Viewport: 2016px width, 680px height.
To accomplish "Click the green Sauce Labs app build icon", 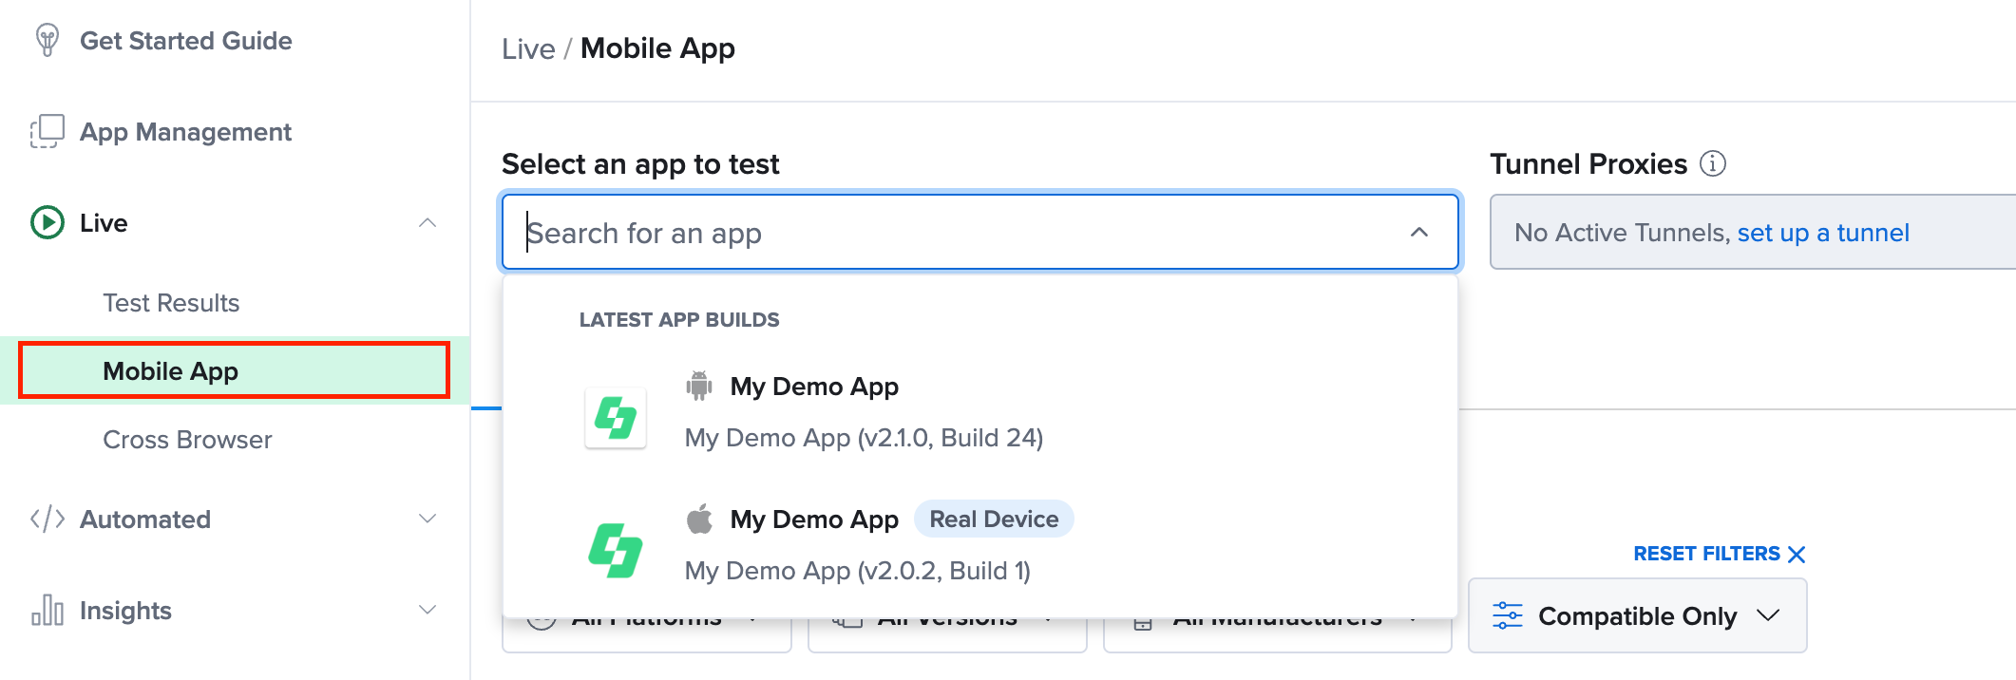I will [615, 417].
